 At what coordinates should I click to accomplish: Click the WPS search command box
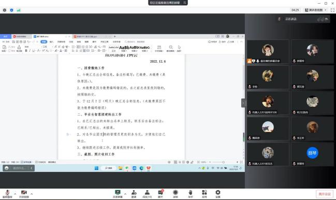pyautogui.click(x=135, y=42)
